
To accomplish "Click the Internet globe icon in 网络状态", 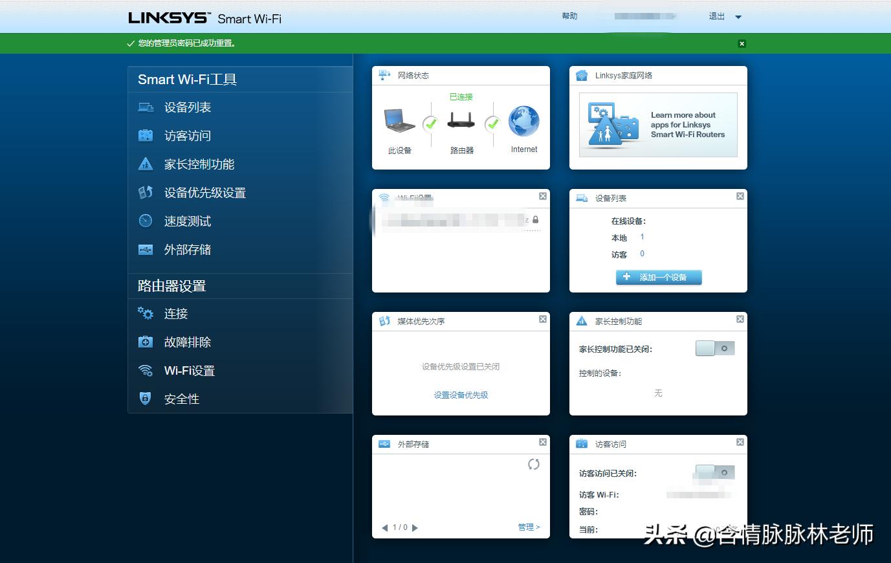I will tap(523, 121).
